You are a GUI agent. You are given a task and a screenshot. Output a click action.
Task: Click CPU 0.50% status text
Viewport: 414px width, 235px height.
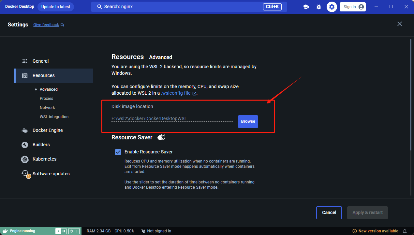tap(125, 231)
